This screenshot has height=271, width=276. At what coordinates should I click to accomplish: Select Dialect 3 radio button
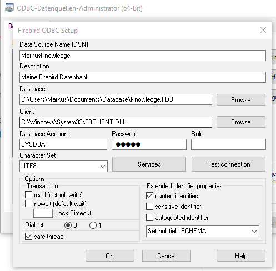point(68,225)
